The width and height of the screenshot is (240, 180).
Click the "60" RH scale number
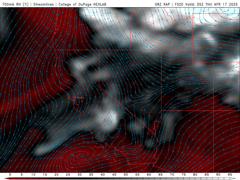point(149,175)
